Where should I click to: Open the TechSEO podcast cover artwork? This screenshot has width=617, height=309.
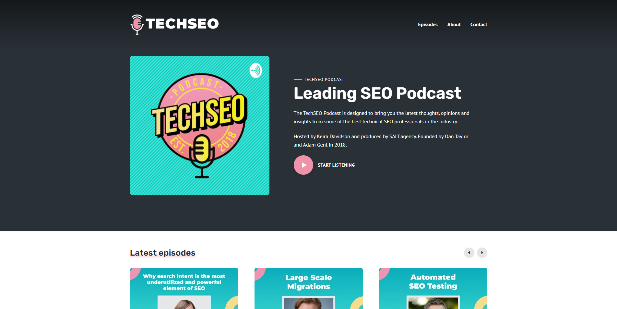[x=200, y=126]
